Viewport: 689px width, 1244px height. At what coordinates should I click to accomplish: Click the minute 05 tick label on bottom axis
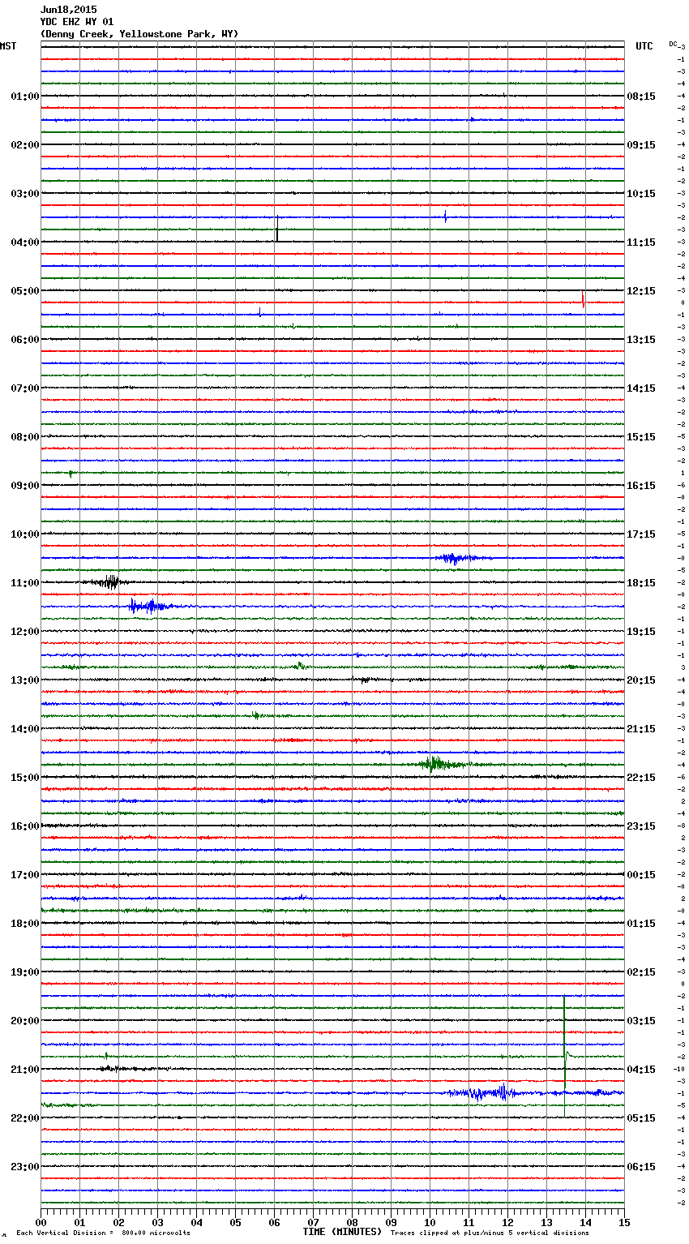pos(235,1222)
